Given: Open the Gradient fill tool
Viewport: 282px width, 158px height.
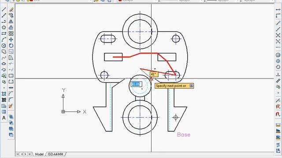Looking at the screenshot, I should tap(4, 100).
